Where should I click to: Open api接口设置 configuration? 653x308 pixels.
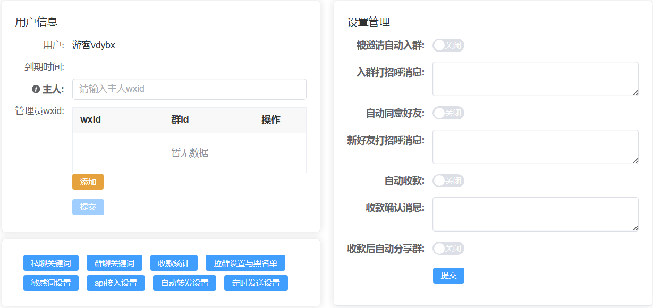coord(115,283)
